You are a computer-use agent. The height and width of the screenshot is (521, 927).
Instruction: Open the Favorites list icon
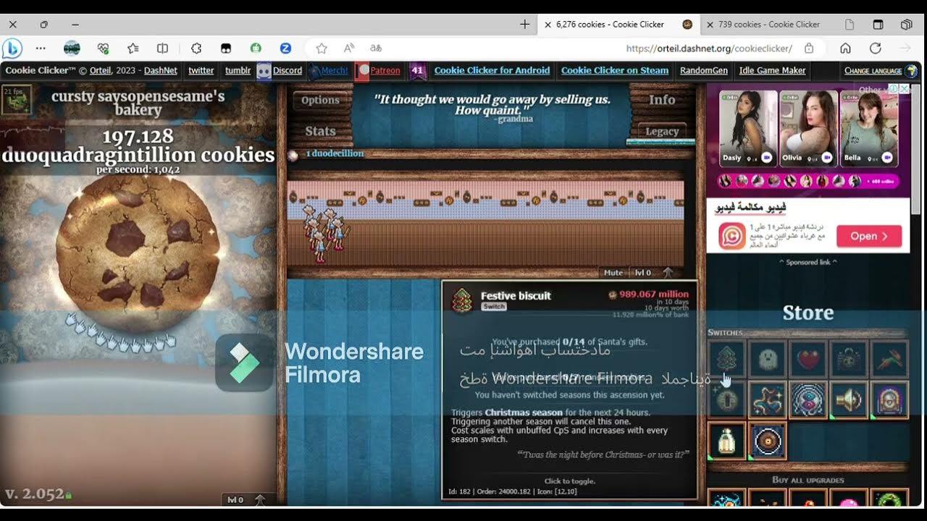coord(133,48)
